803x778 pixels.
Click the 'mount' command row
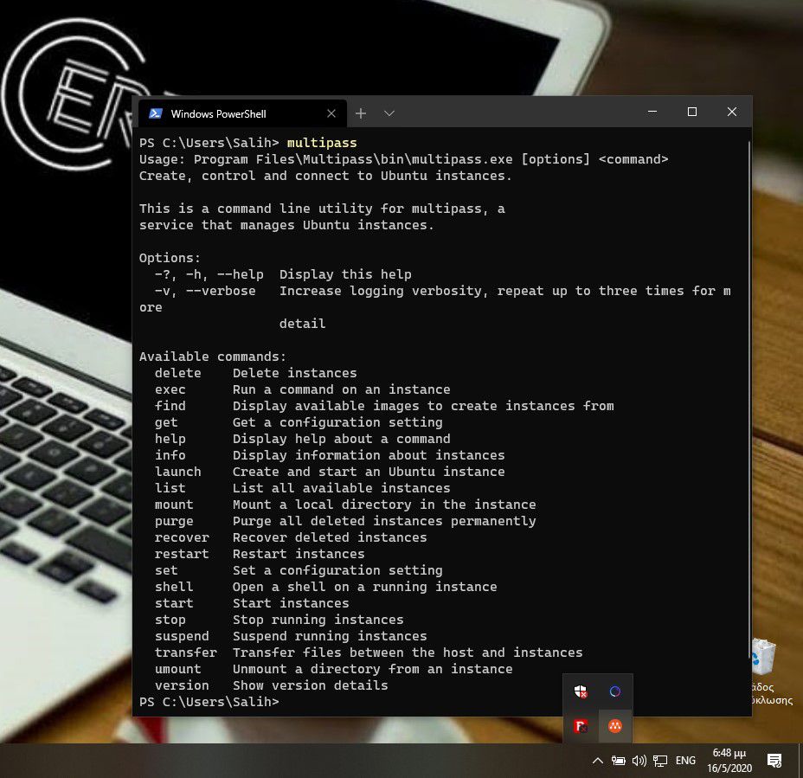click(345, 505)
